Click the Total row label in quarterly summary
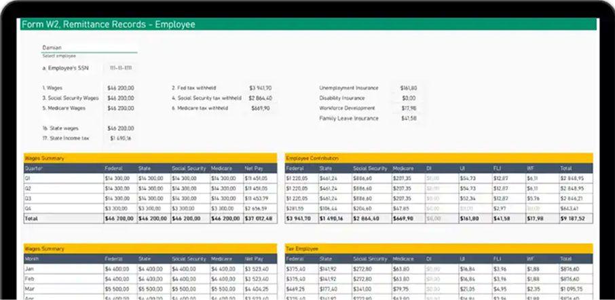This screenshot has width=615, height=300. pos(62,219)
